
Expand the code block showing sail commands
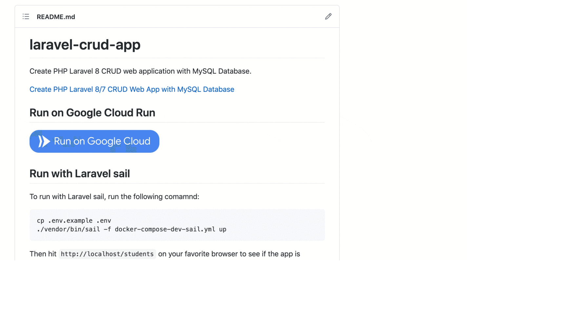tap(177, 225)
